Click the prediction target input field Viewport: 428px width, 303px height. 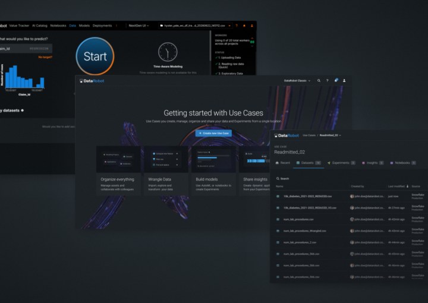tap(26, 49)
